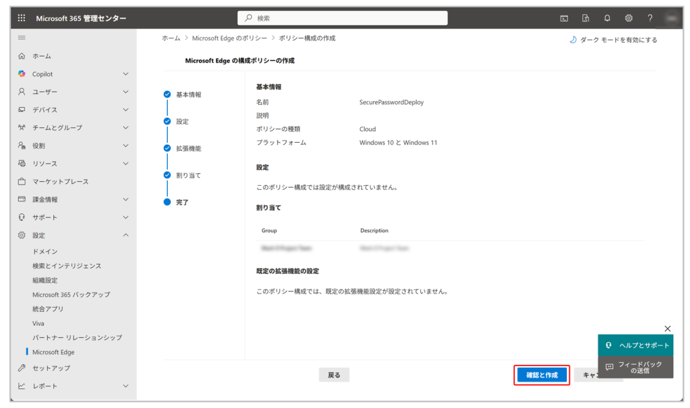Click the 戻る button
Screen dimensions: 690x408
(334, 375)
